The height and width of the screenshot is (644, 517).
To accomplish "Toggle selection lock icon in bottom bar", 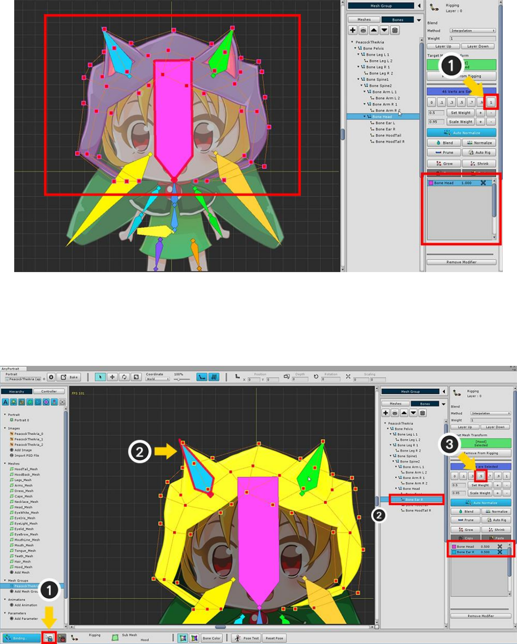I will (x=49, y=638).
